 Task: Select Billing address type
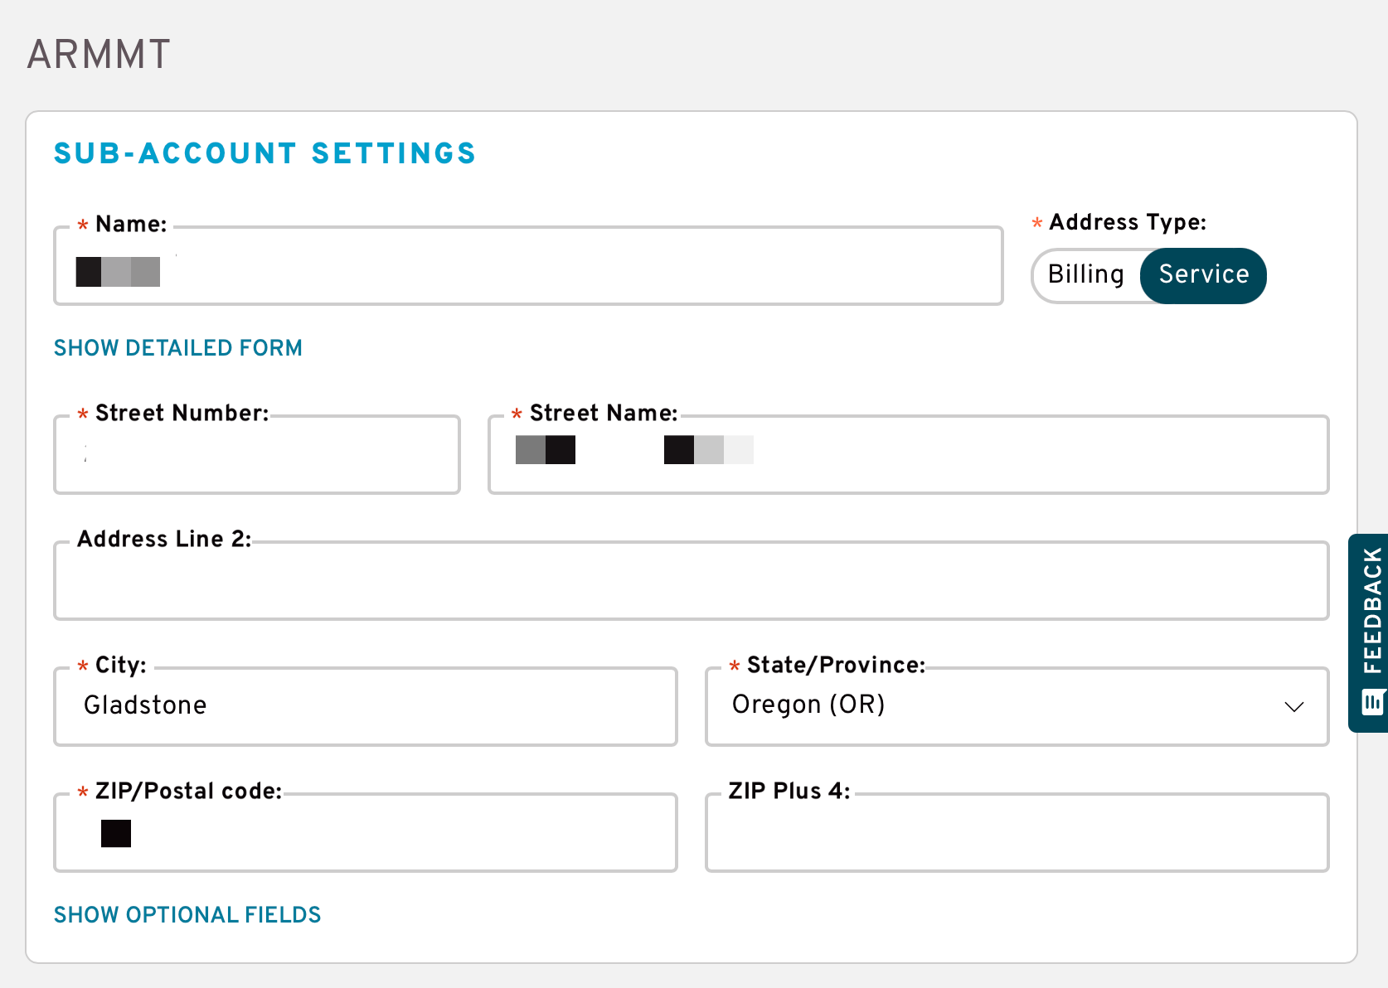click(x=1086, y=275)
